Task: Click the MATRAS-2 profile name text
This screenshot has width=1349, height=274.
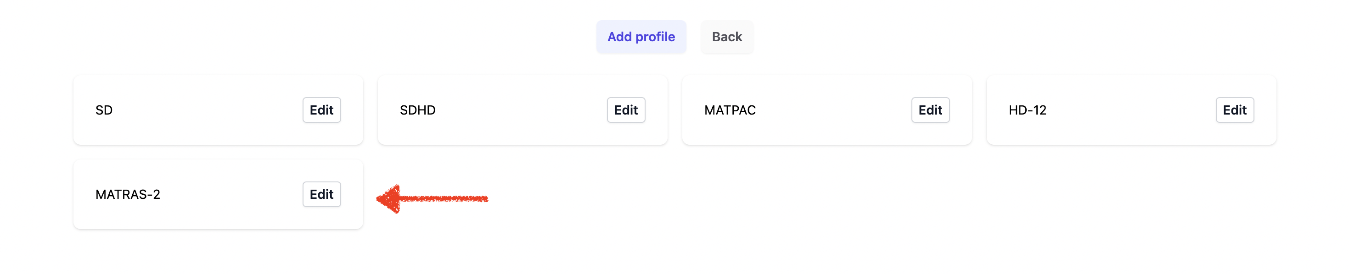Action: pyautogui.click(x=127, y=195)
